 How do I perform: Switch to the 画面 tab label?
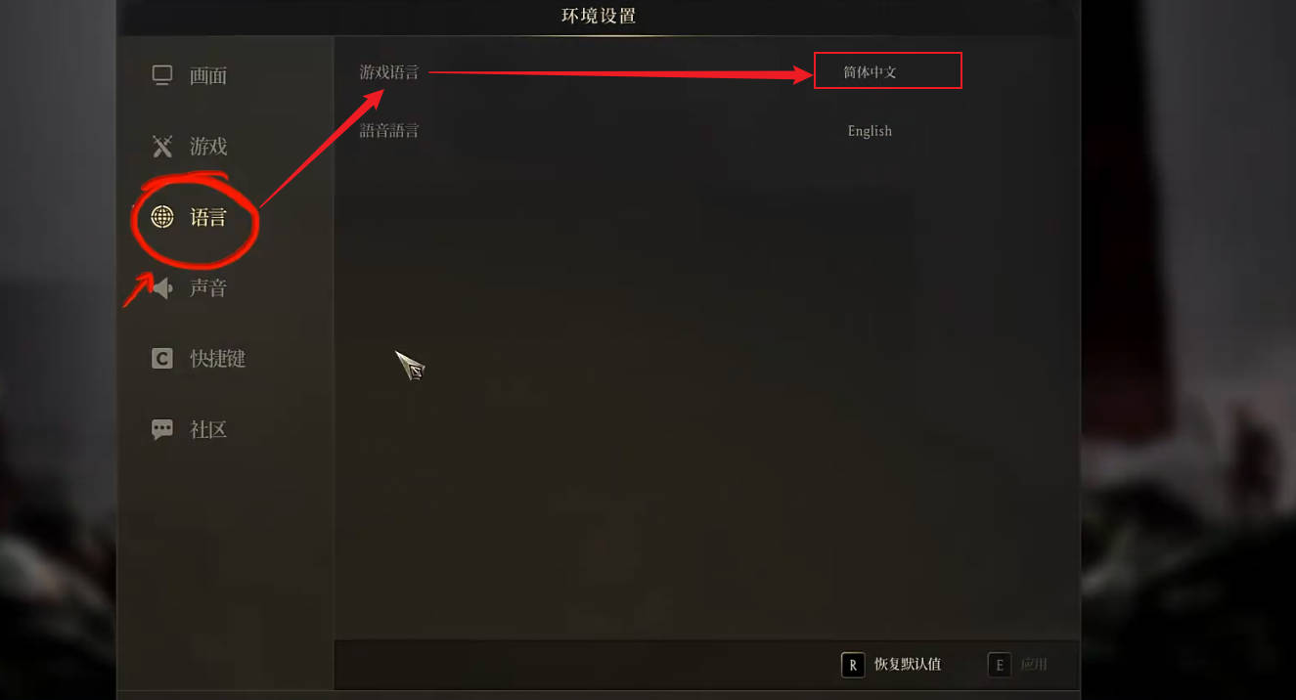click(208, 75)
